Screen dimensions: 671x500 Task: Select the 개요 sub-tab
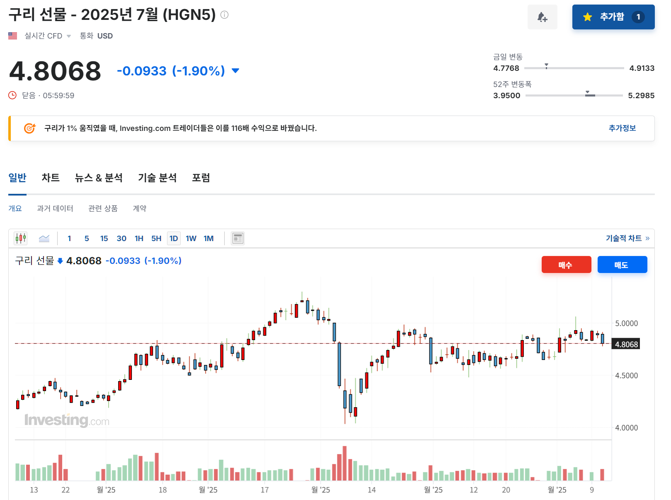15,208
